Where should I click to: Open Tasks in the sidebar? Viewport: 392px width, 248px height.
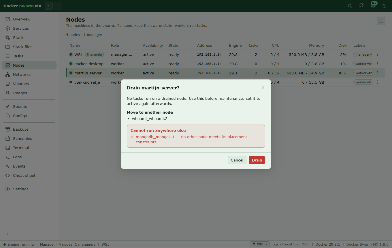[29, 56]
